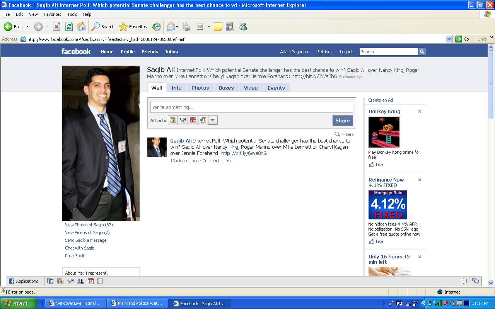Viewport: 495px width, 309px height.
Task: Click Comment under the wall post
Action: point(211,161)
